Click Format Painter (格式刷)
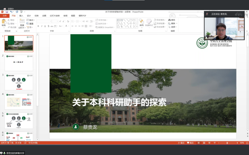Image resolution: width=249 pixels, height=155 pixels. click(x=12, y=27)
